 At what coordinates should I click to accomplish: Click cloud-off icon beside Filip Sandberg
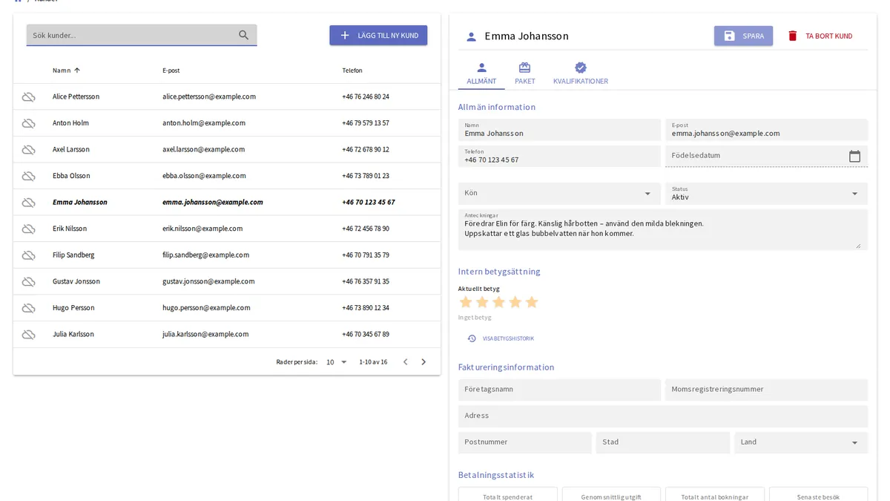(x=28, y=255)
